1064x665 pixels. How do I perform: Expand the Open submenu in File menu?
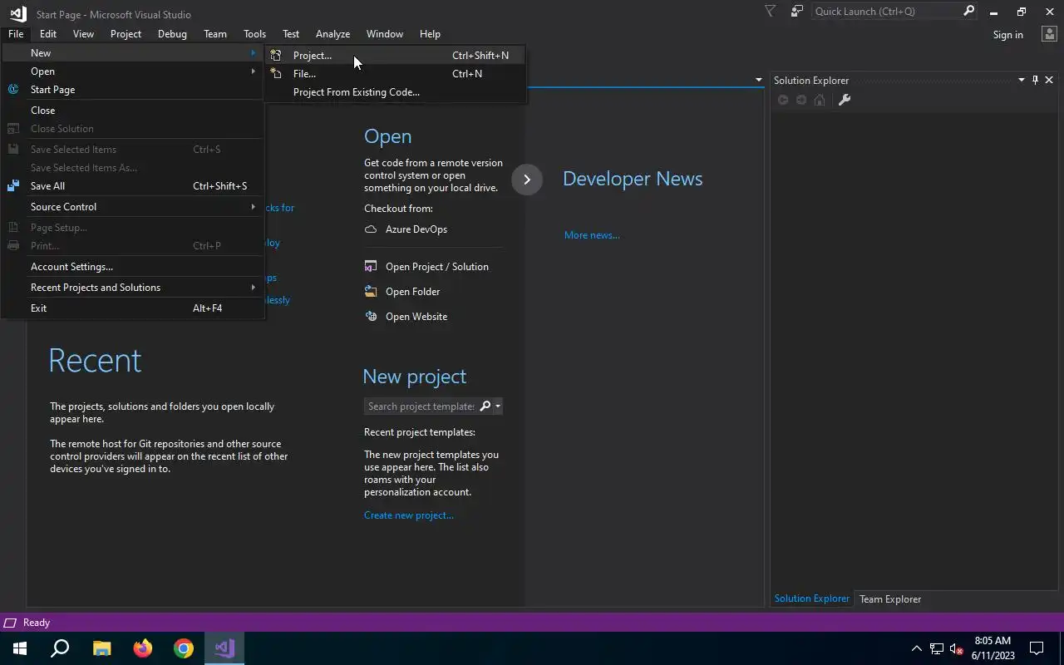pyautogui.click(x=133, y=71)
